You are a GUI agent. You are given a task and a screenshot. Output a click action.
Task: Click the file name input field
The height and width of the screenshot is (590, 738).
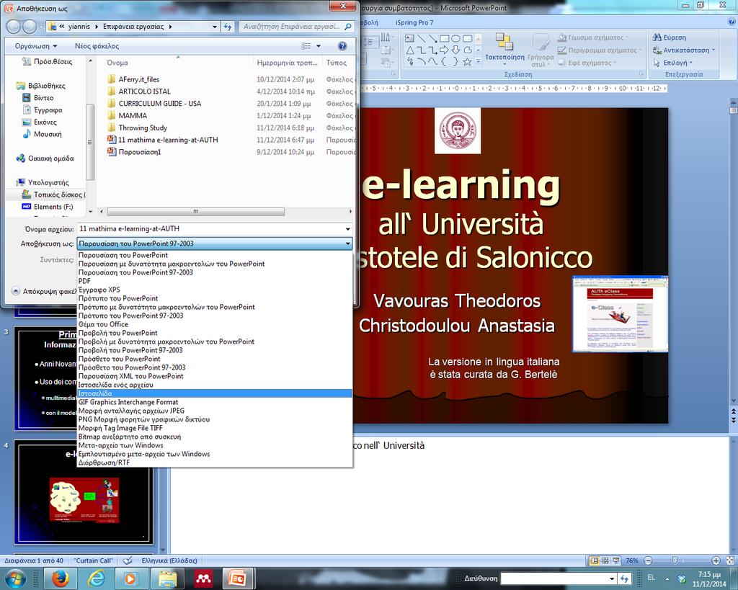[211, 228]
